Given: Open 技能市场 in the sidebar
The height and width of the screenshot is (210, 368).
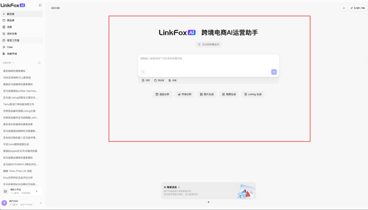Looking at the screenshot, I should 22,54.
